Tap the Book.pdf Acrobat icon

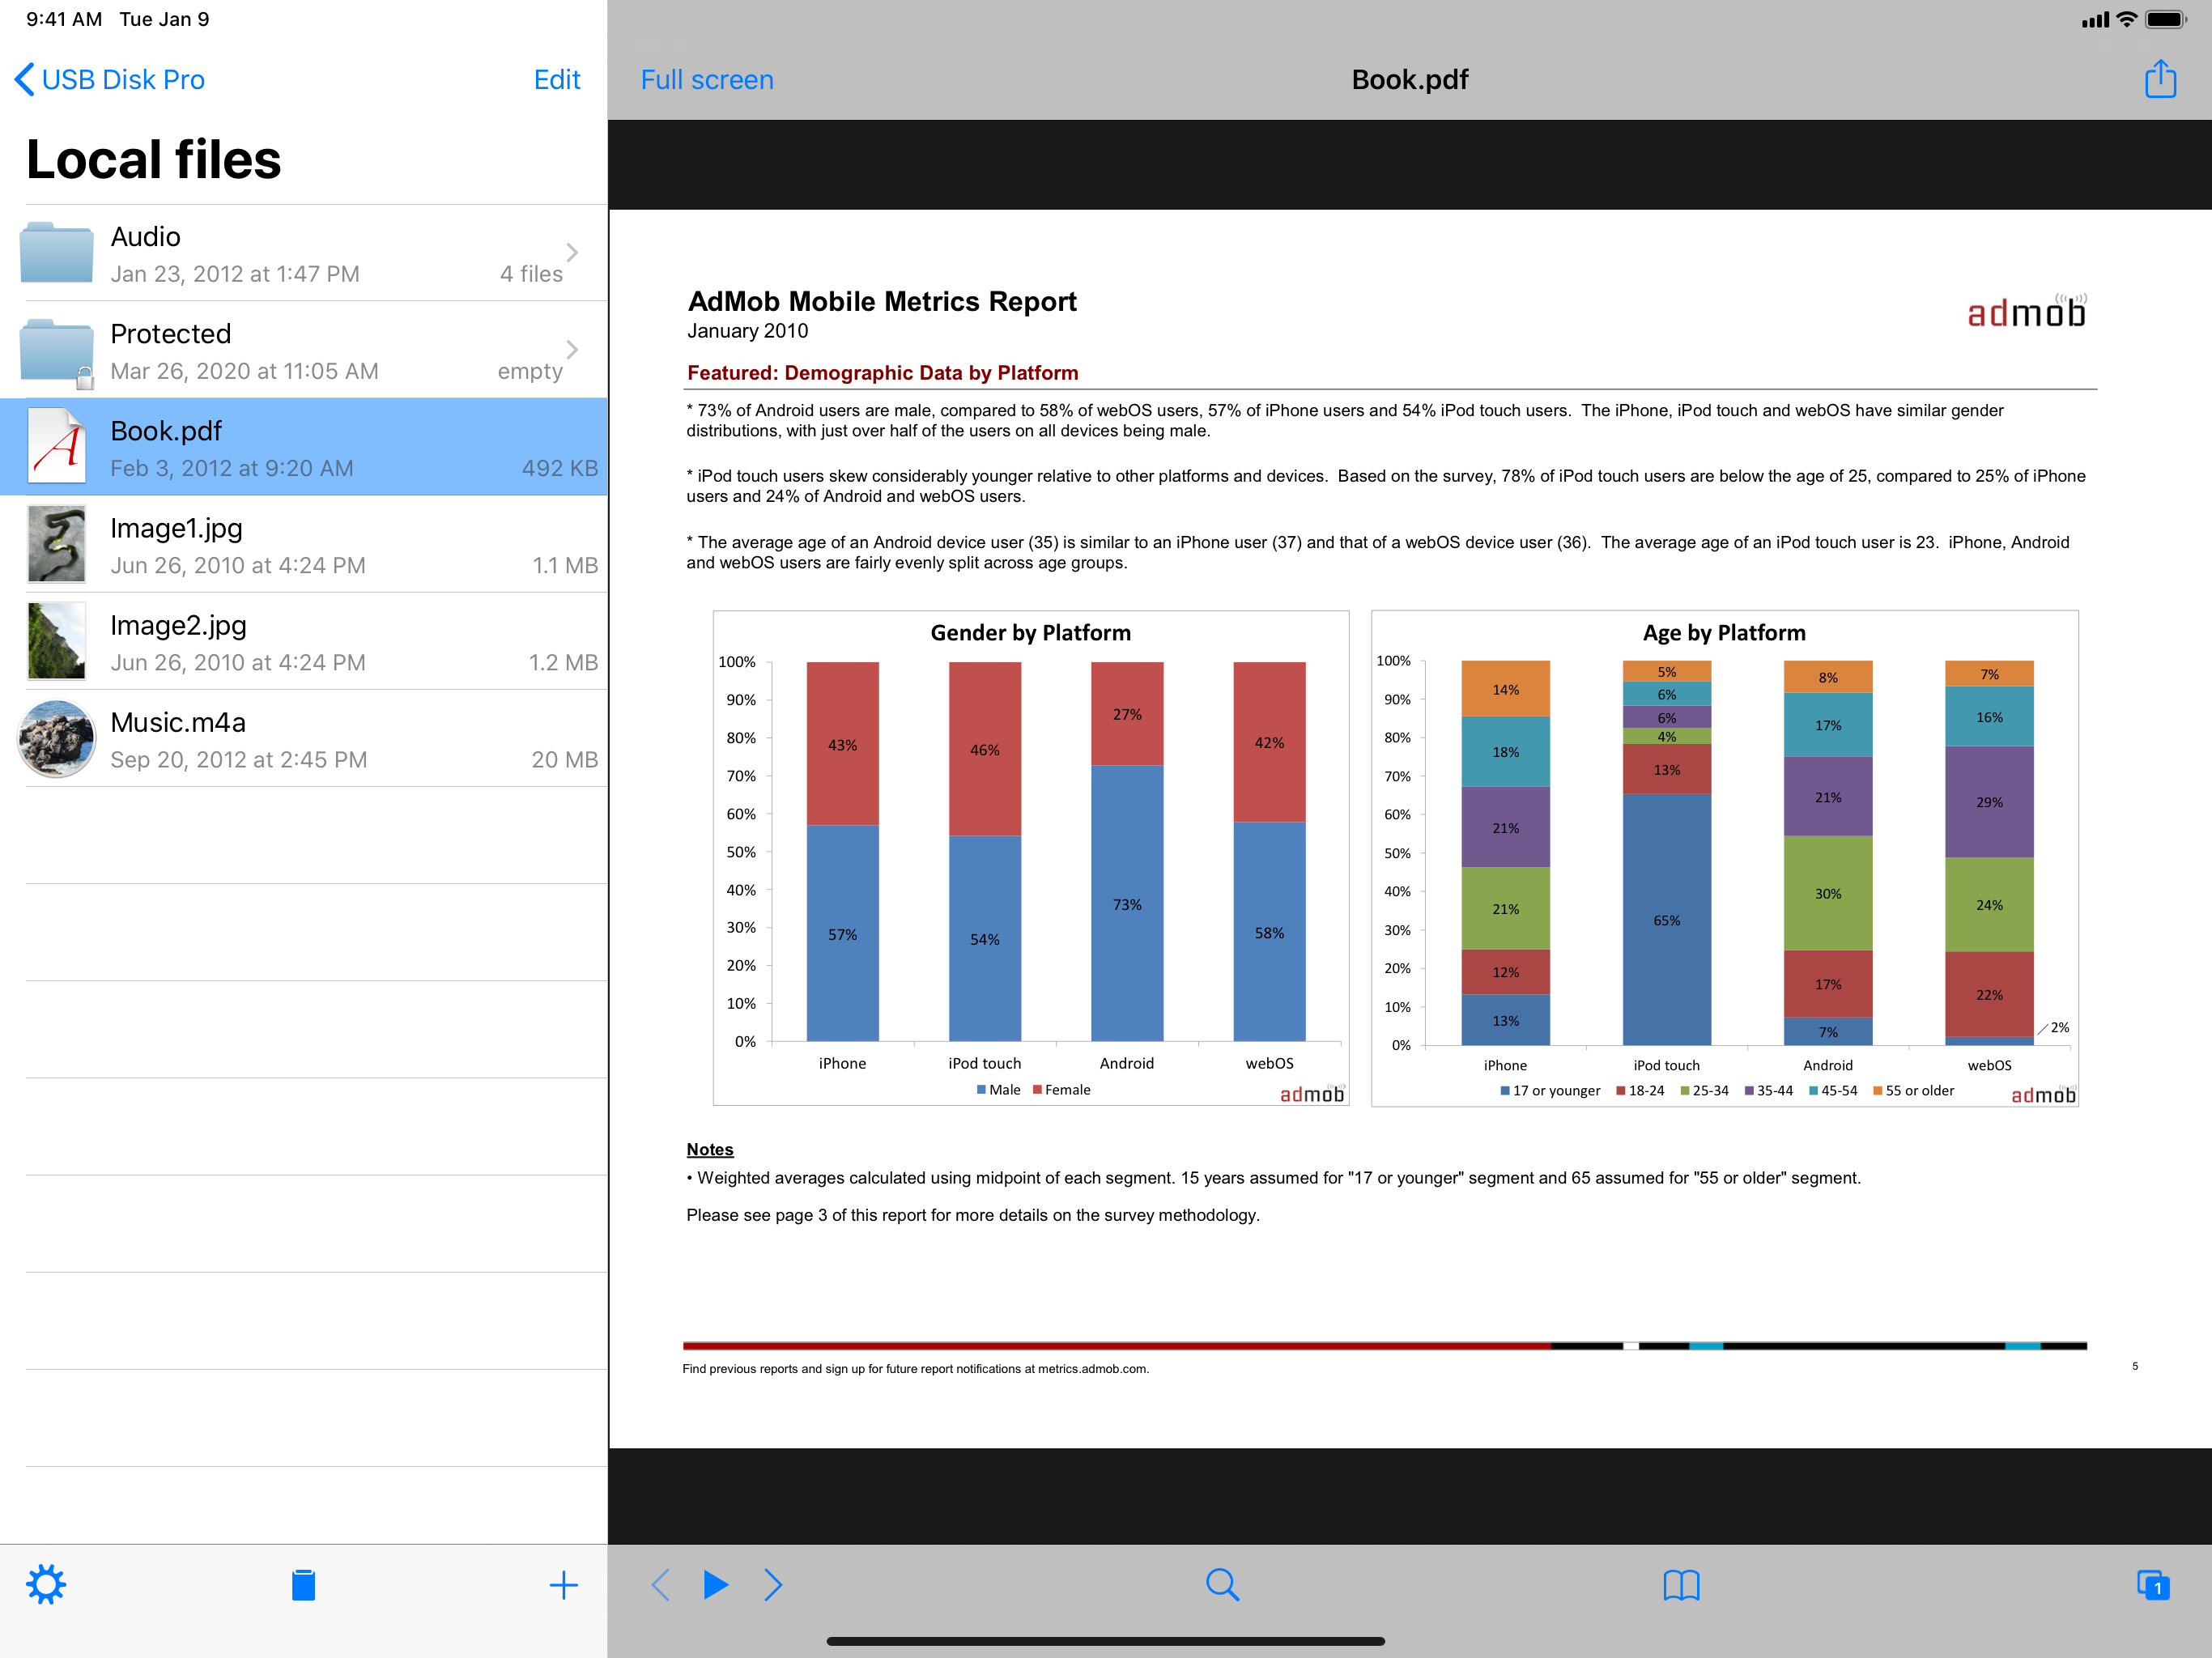click(56, 447)
